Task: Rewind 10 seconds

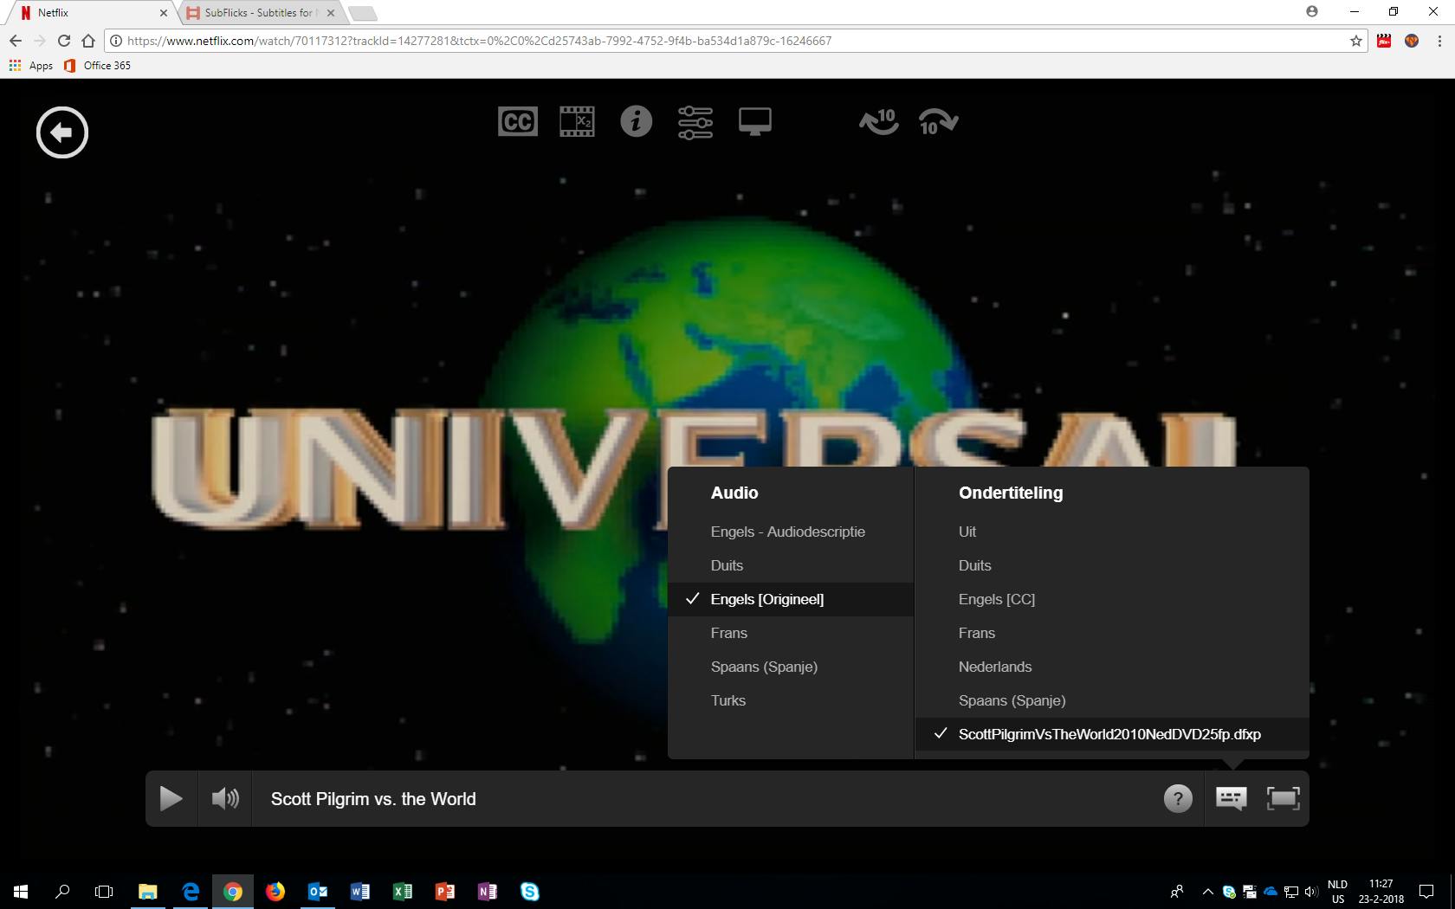Action: pos(878,122)
